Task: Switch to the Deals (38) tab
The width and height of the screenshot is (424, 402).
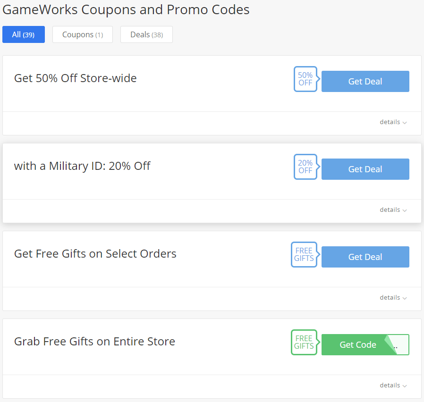Action: (146, 34)
